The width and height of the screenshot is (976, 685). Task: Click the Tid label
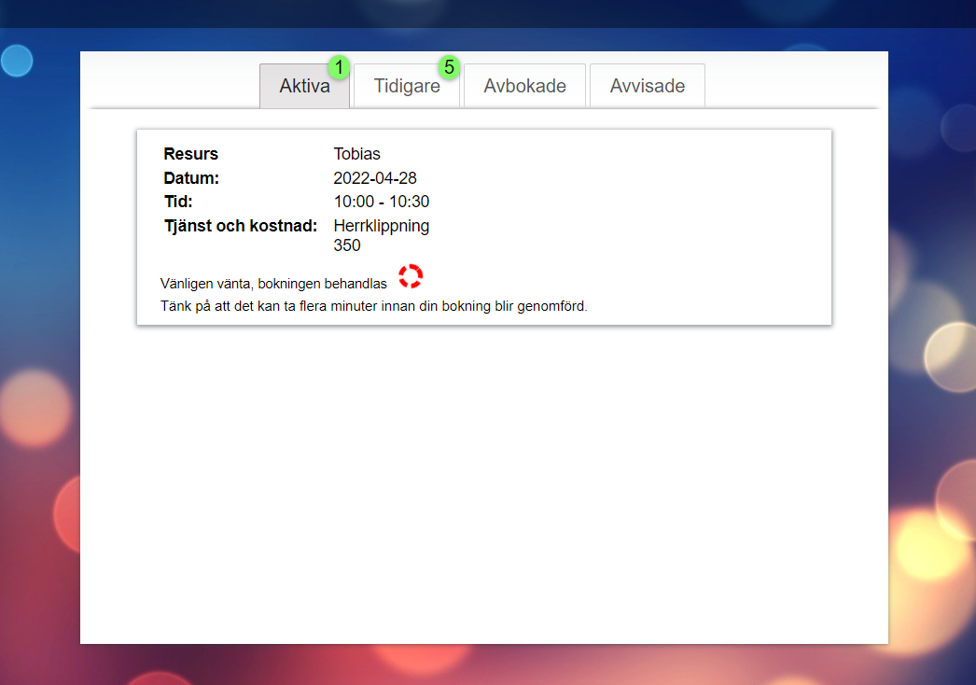[178, 202]
